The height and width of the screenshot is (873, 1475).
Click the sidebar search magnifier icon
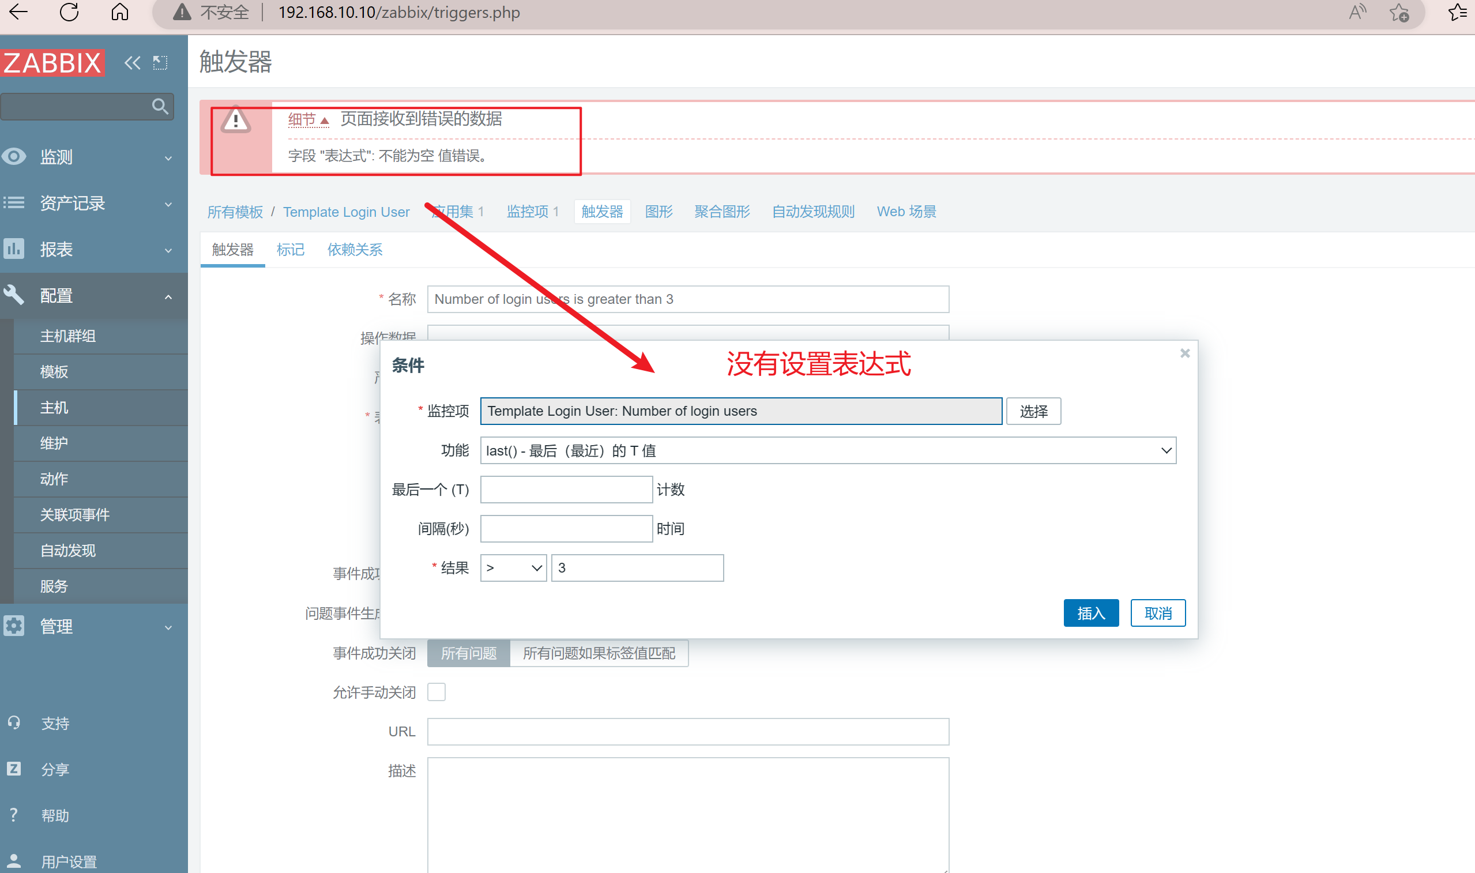160,107
